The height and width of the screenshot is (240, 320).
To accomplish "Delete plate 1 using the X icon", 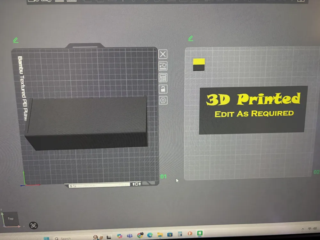I will [163, 54].
